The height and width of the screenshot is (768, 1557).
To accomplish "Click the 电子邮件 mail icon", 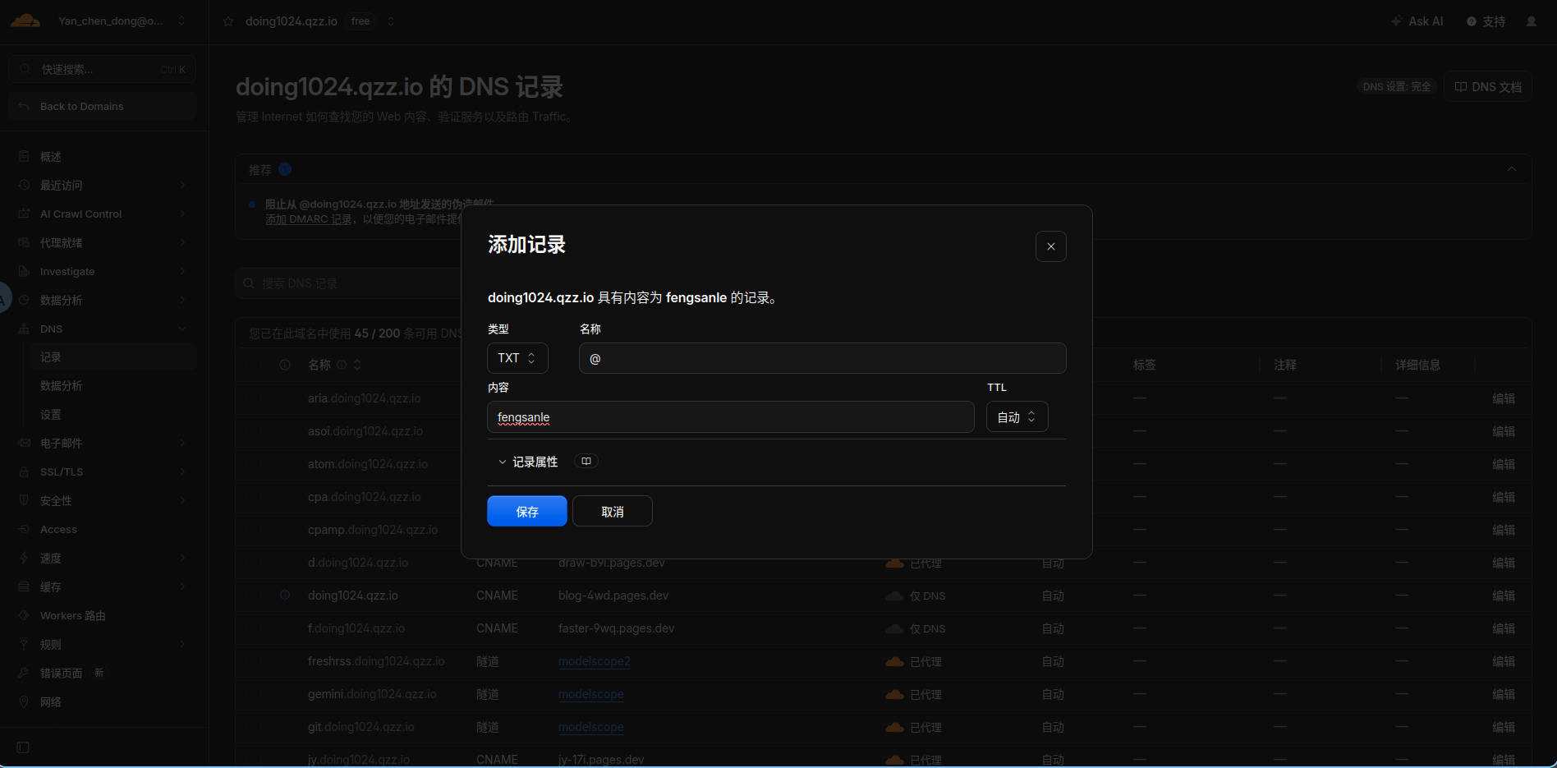I will coord(24,443).
